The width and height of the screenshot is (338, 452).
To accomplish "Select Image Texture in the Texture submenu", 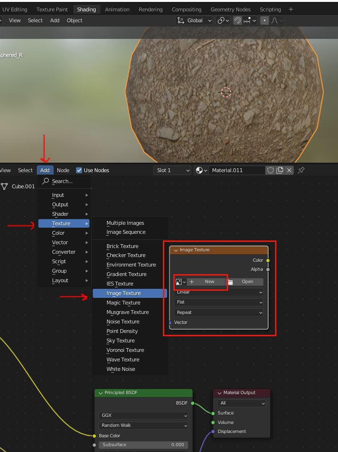I will coord(124,293).
